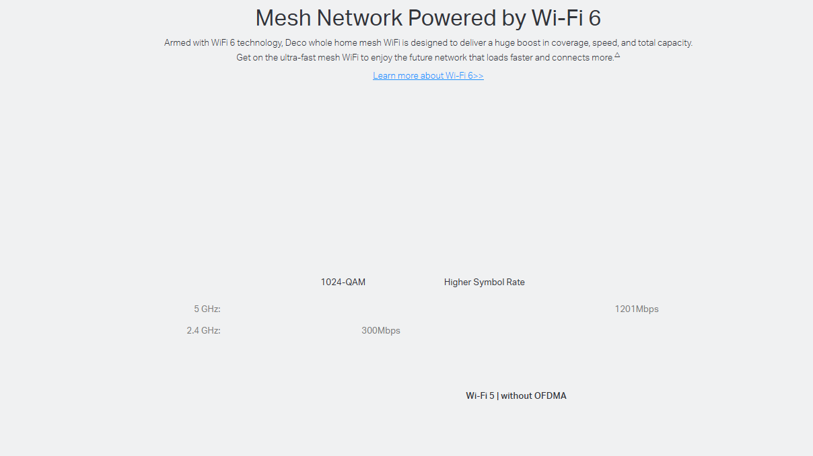Click the triangle footnote mark after 'connects more.'
This screenshot has height=456, width=813.
click(617, 55)
